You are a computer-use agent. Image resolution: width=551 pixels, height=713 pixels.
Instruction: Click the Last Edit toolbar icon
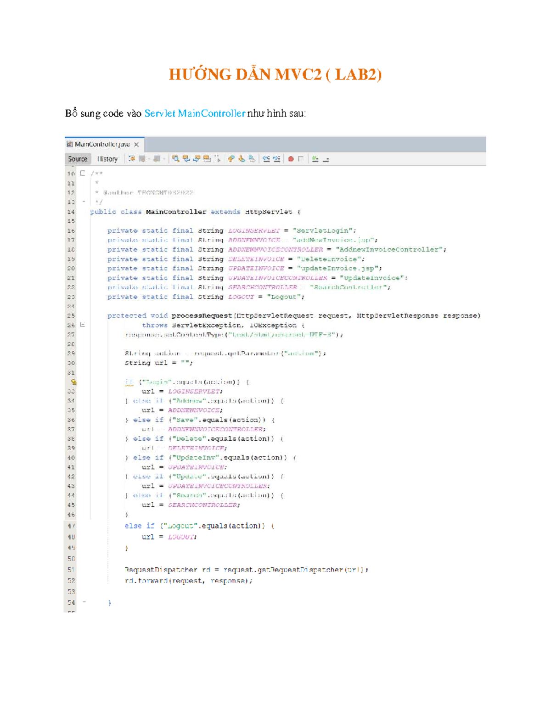coord(132,159)
